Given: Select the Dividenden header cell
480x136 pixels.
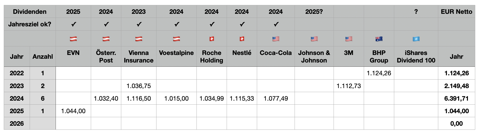Looking at the screenshot, I should [30, 12].
